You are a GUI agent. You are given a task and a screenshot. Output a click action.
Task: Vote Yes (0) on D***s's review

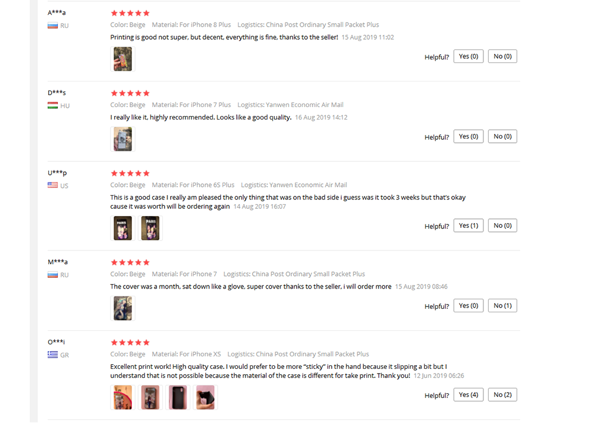469,136
